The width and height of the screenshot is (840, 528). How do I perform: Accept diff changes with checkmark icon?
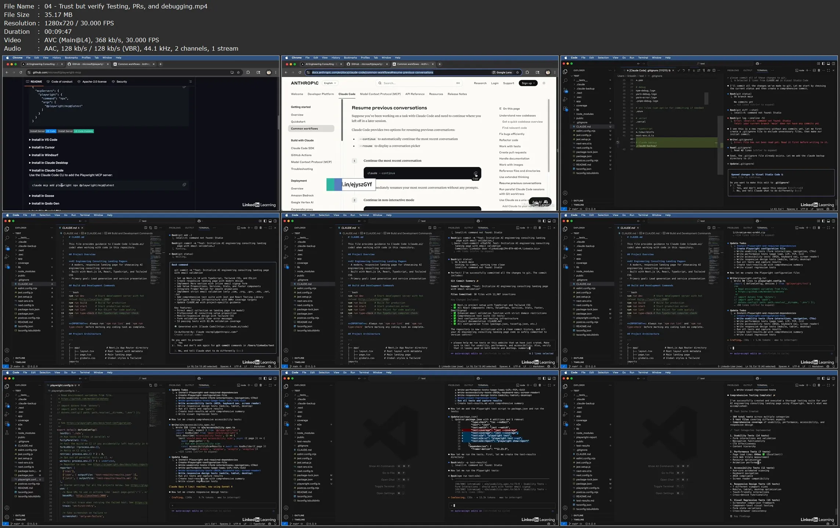click(678, 70)
